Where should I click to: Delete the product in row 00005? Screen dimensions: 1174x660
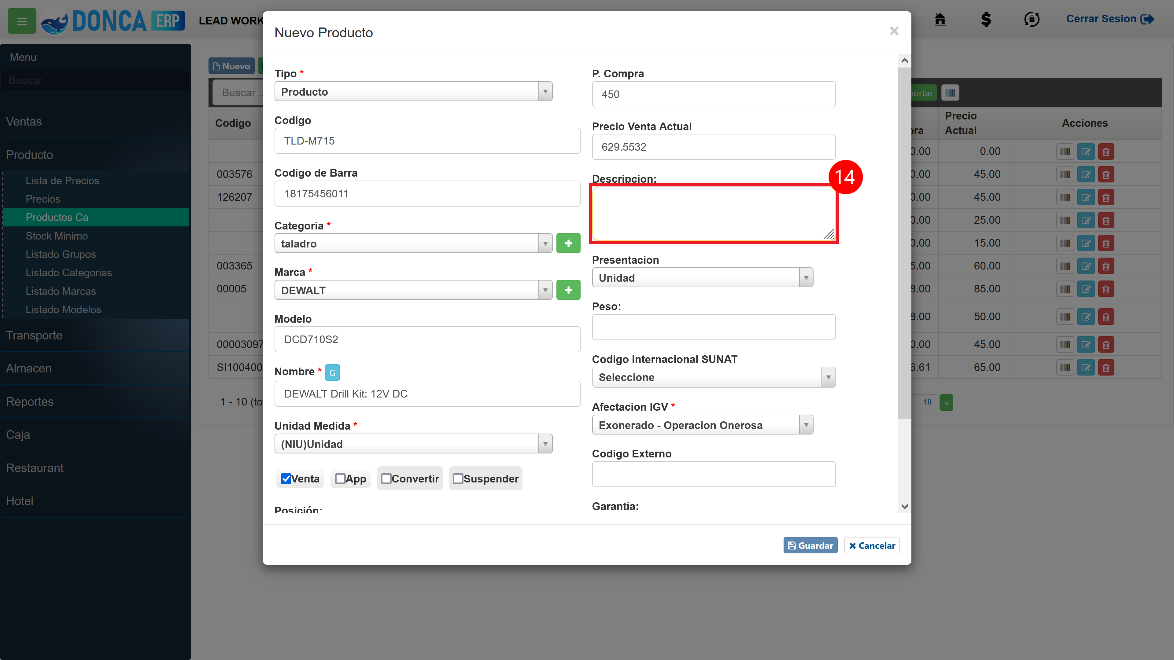[1106, 289]
